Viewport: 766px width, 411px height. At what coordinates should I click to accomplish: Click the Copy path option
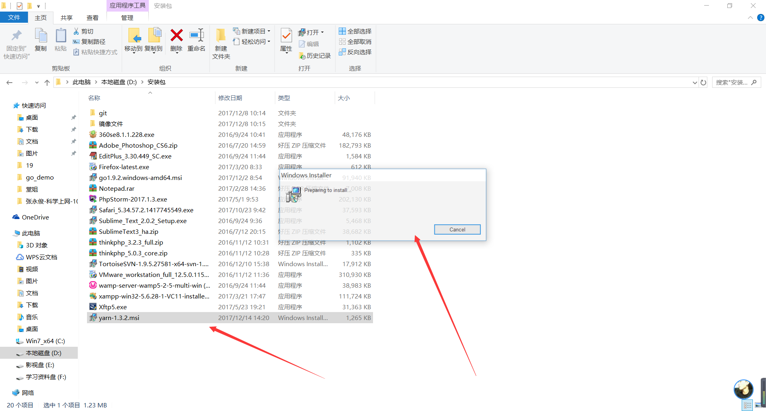89,41
